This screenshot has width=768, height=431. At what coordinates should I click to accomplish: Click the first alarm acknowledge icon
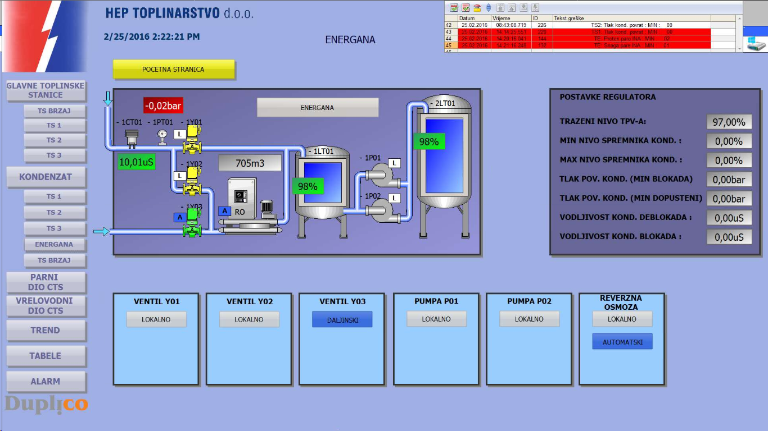coord(454,8)
